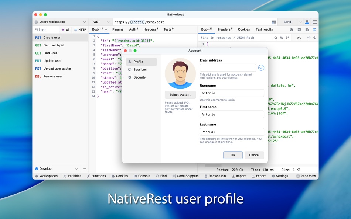Image resolution: width=351 pixels, height=219 pixels.
Task: Switch to the Sessions section in Account
Action: 140,69
